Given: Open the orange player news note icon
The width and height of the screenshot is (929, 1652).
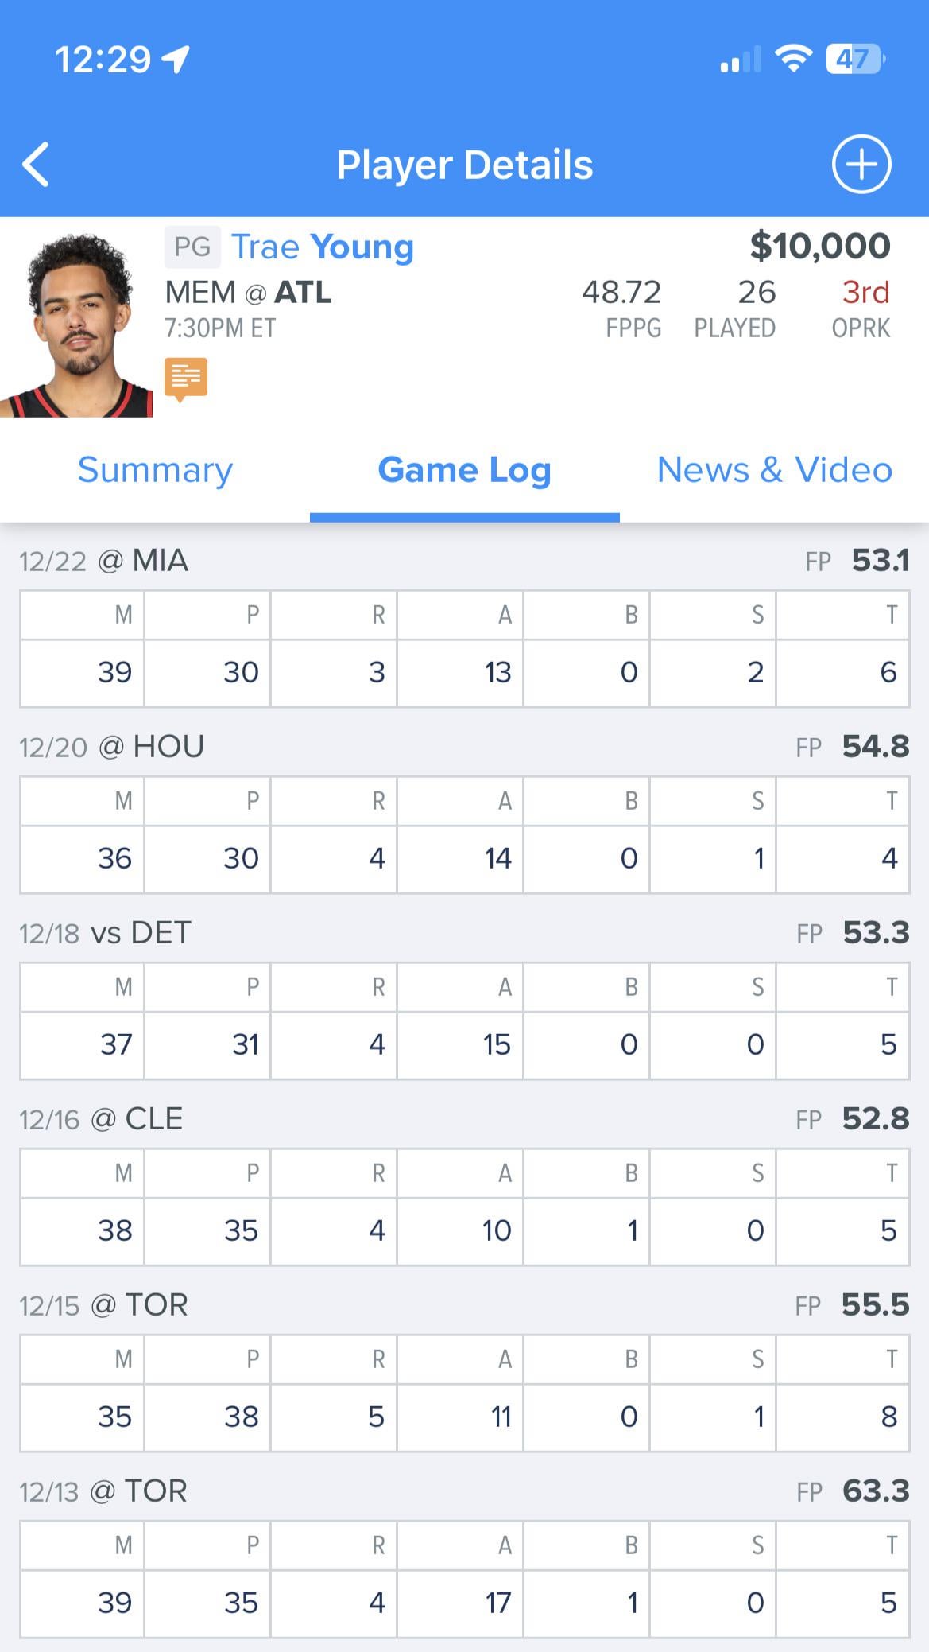Looking at the screenshot, I should 186,378.
